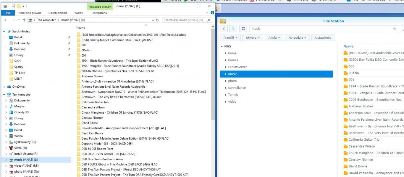Go back in File Station

click(224, 29)
